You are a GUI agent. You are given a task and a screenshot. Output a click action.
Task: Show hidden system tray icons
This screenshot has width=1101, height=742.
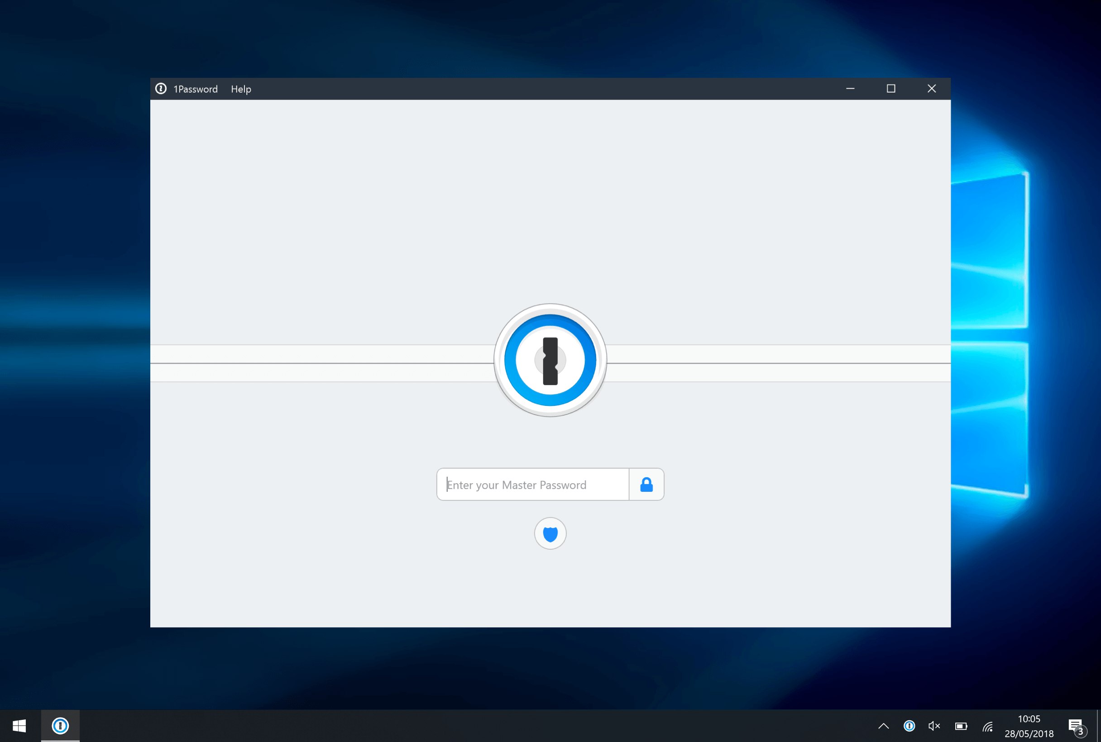884,726
